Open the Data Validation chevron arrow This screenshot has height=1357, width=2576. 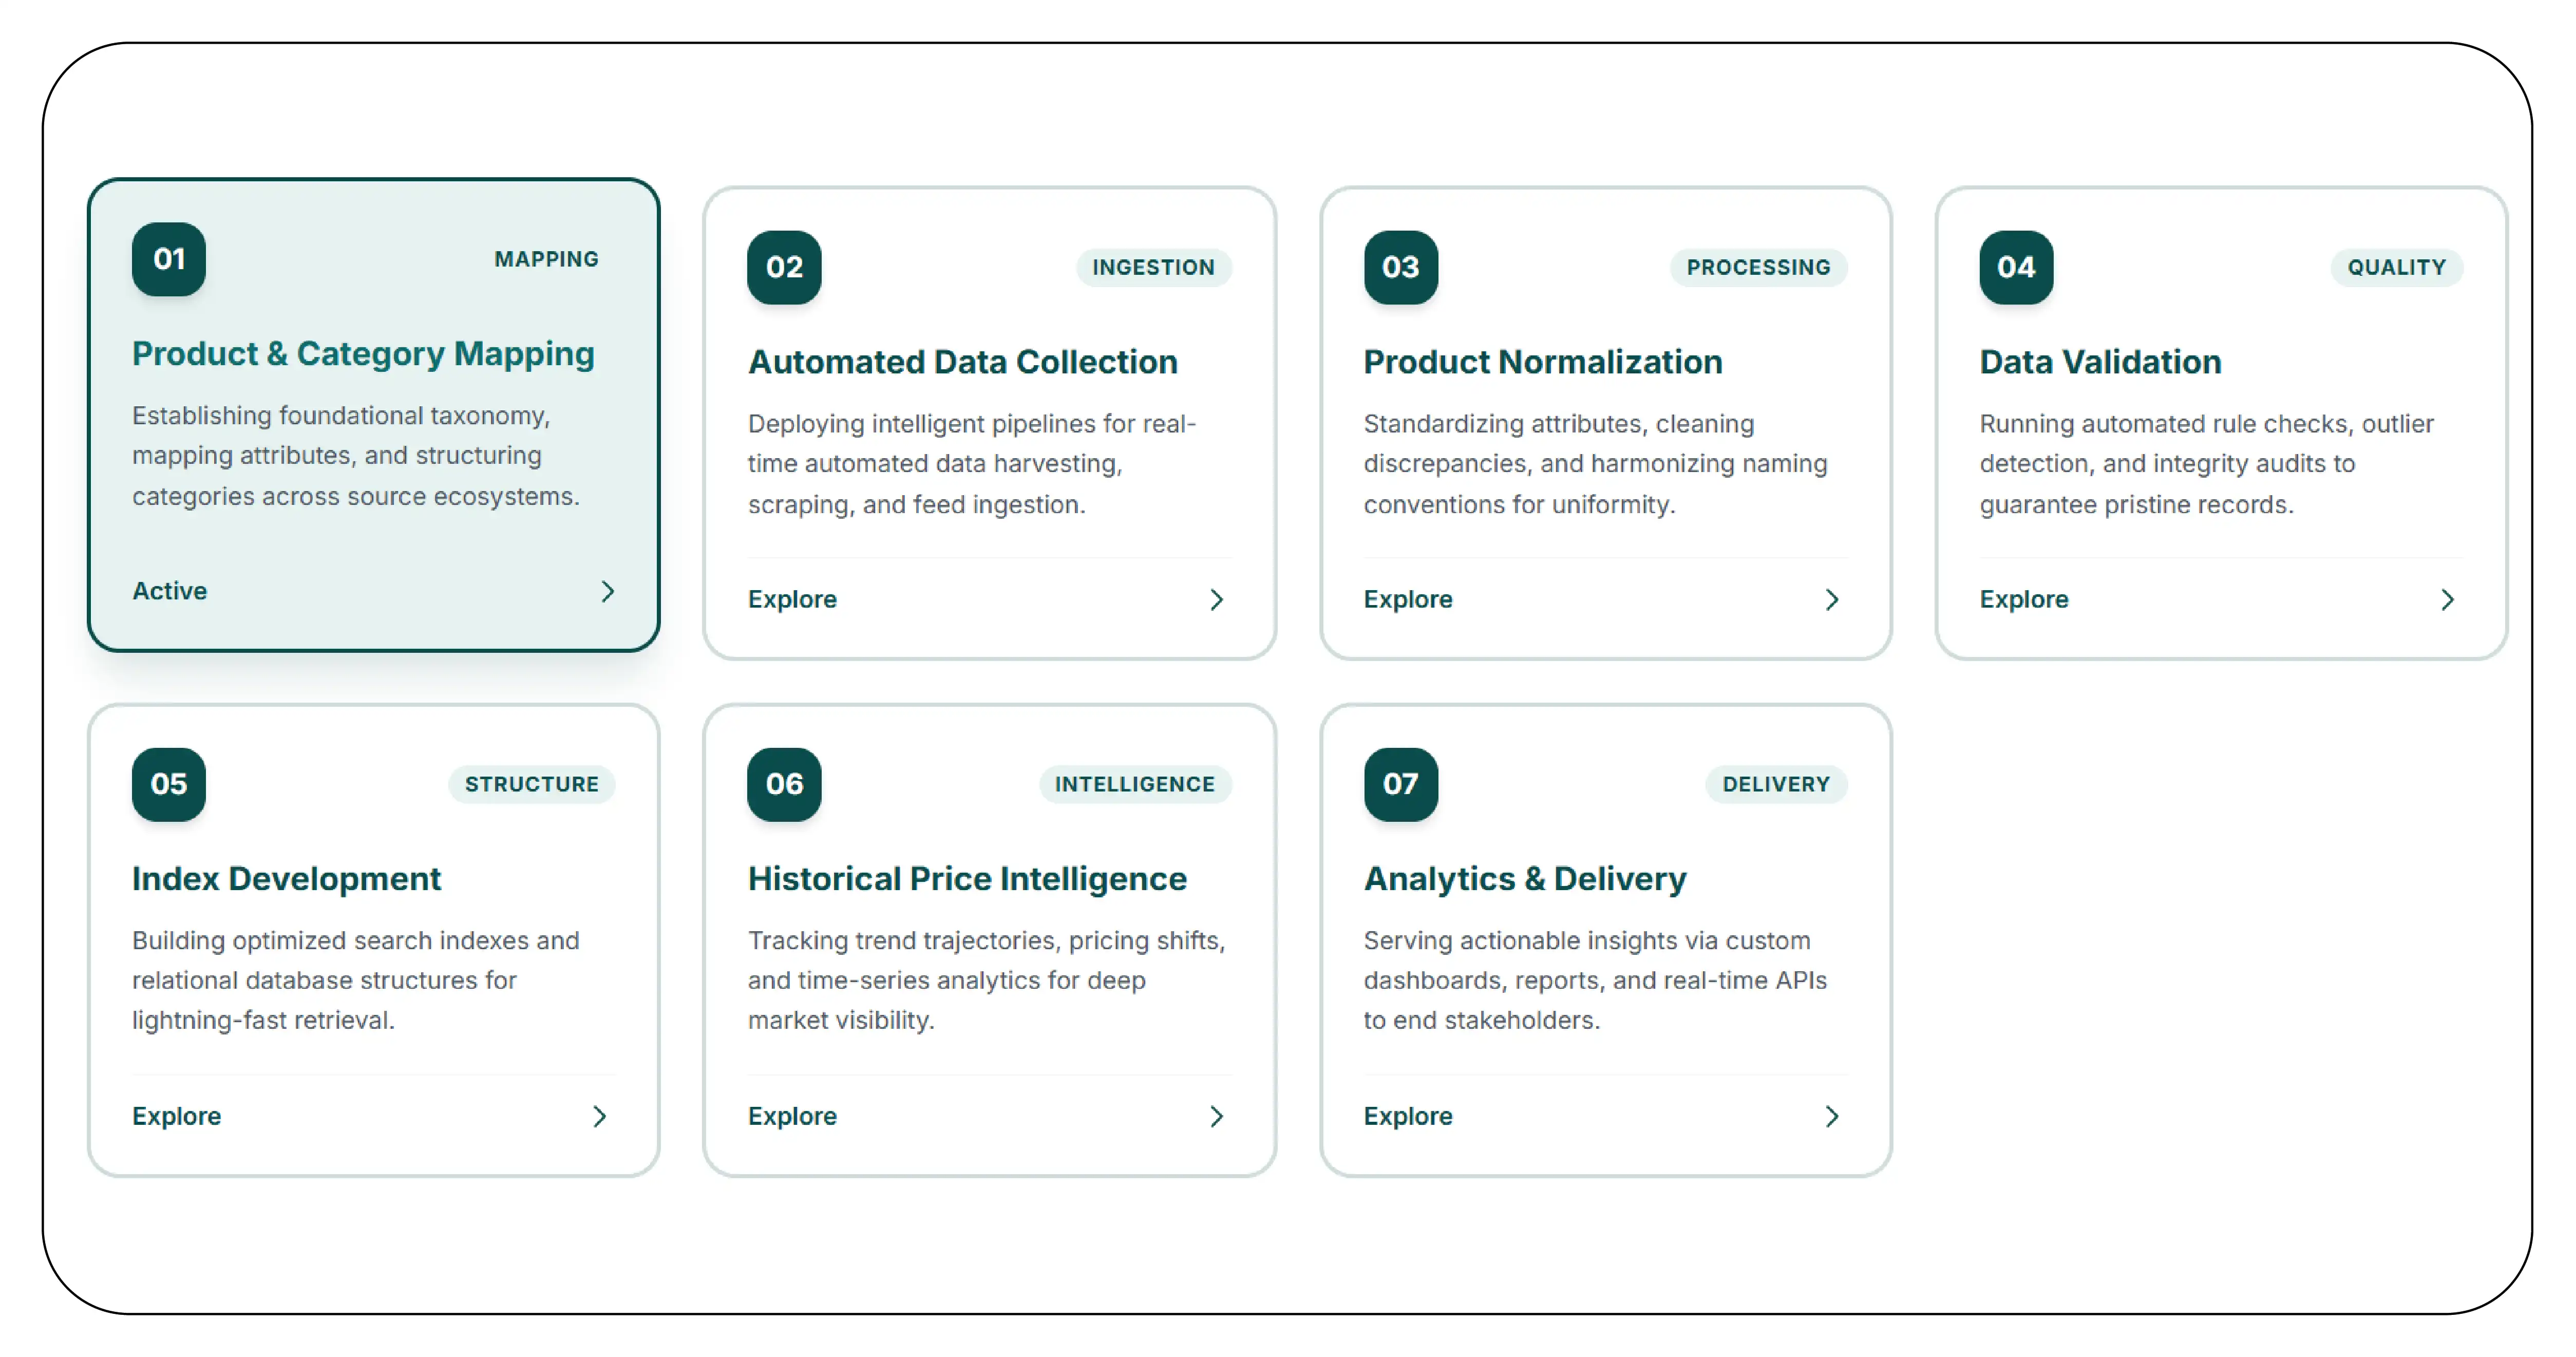tap(2447, 599)
